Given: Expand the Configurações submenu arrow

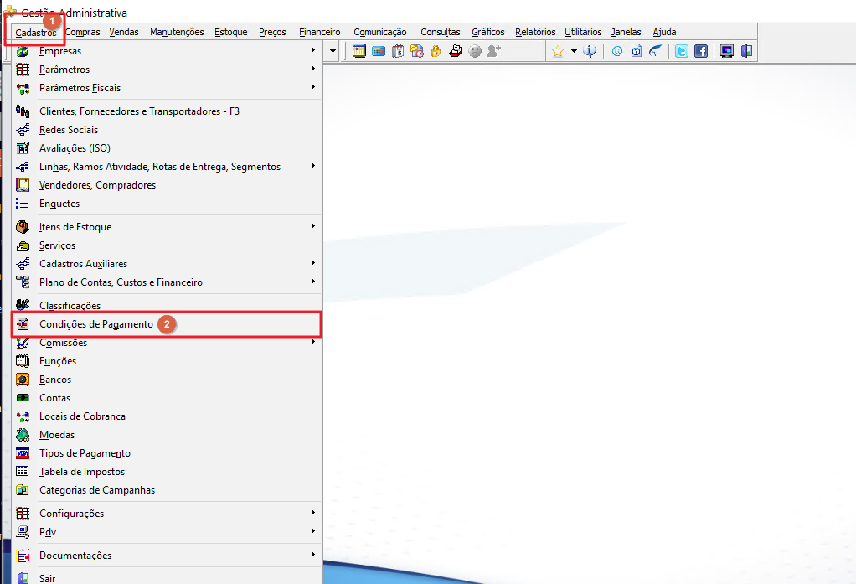Looking at the screenshot, I should point(312,513).
